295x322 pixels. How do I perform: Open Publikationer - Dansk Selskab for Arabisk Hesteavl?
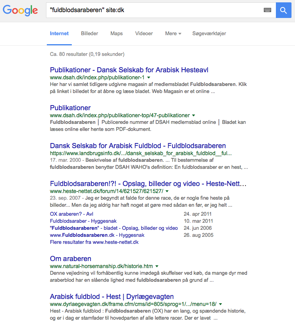[x=129, y=70]
